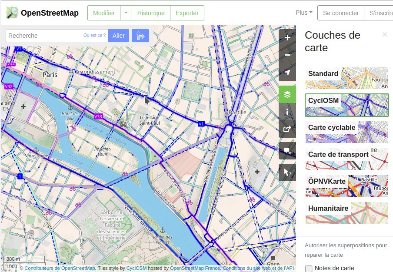Click the blue v1 shield near Bastille
The height and width of the screenshot is (272, 393).
[x=201, y=124]
